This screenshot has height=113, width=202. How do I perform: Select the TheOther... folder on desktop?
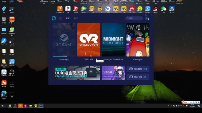click(12, 52)
